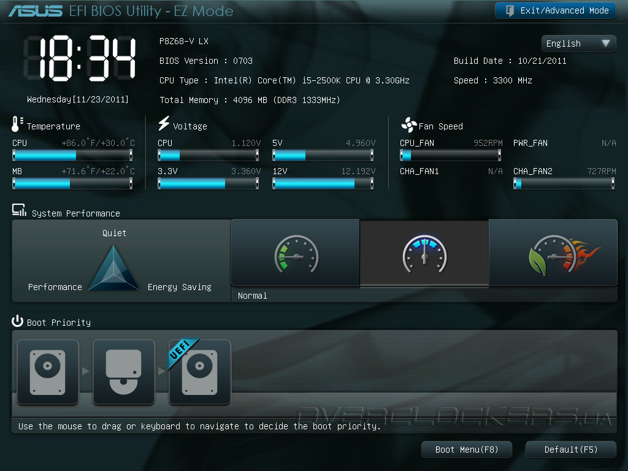Click the Default (F5) button

(x=571, y=450)
